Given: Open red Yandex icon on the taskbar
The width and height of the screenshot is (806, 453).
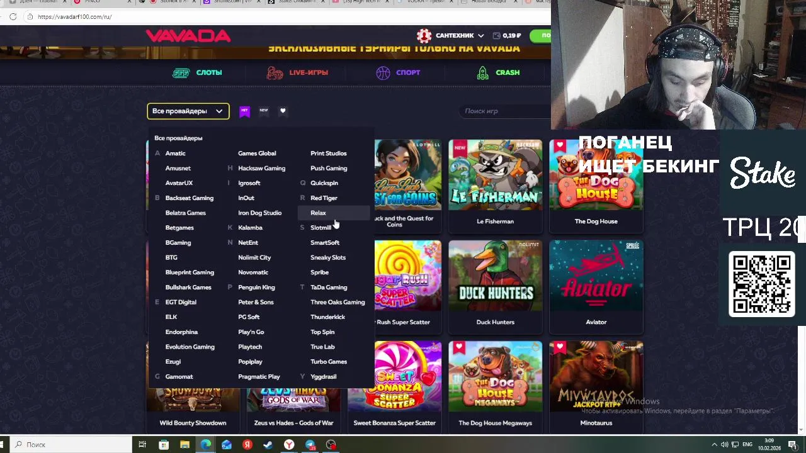Looking at the screenshot, I should point(247,445).
